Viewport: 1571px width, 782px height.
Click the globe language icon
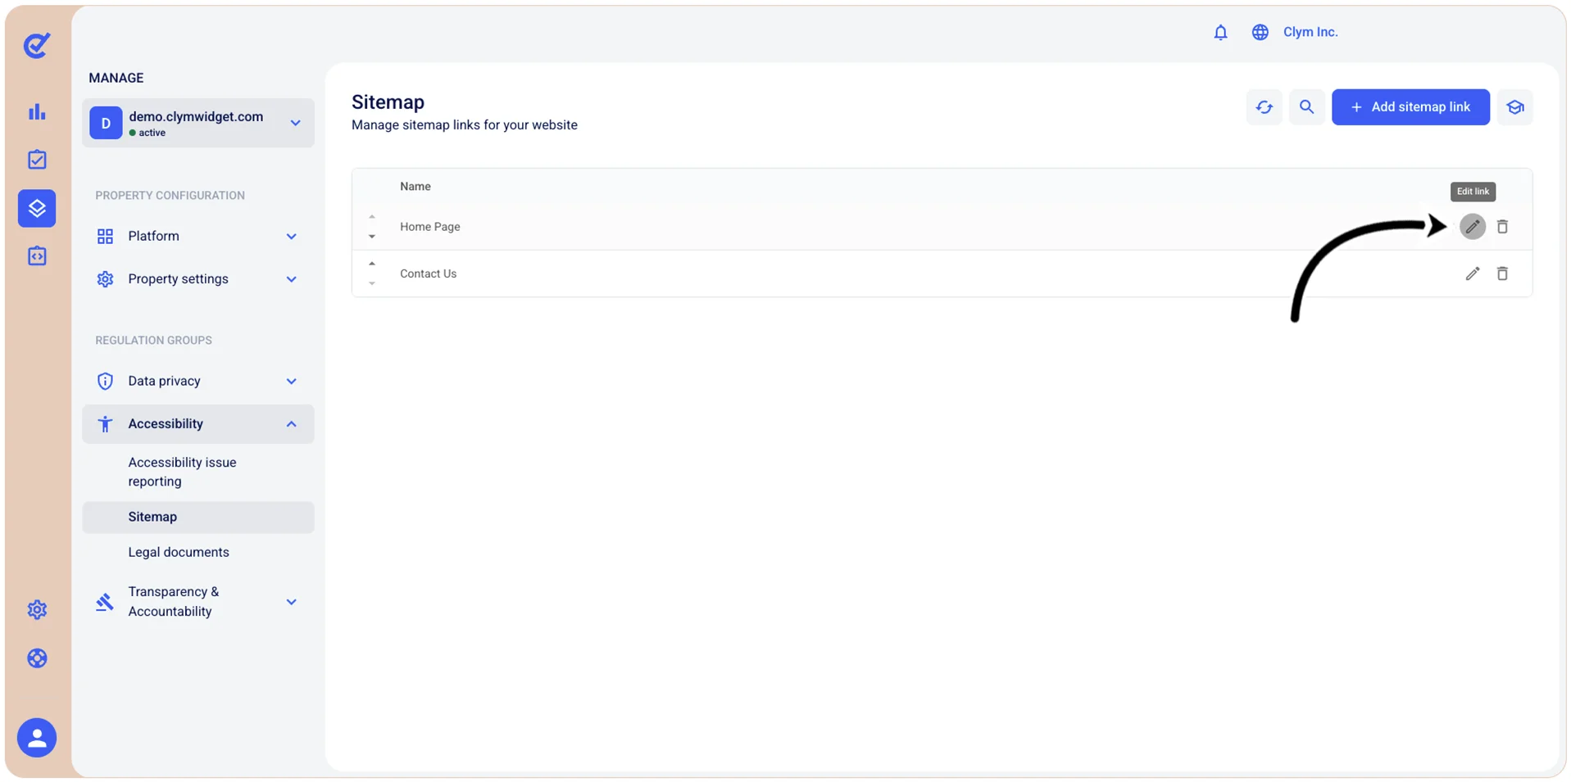(x=1260, y=32)
